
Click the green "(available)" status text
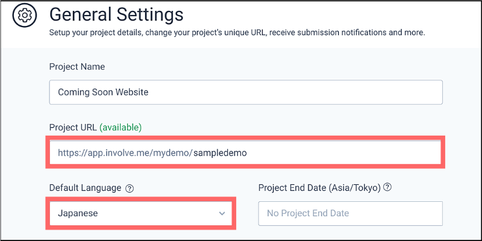click(x=120, y=127)
